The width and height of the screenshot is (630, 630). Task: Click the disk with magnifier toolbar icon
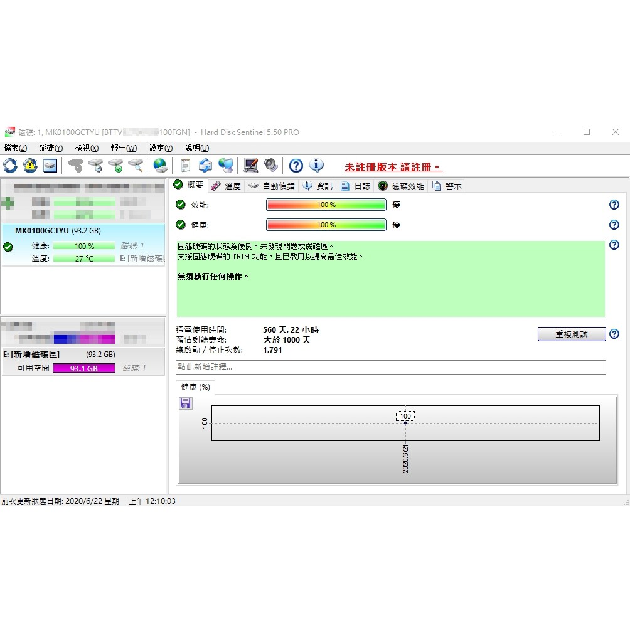coord(136,166)
